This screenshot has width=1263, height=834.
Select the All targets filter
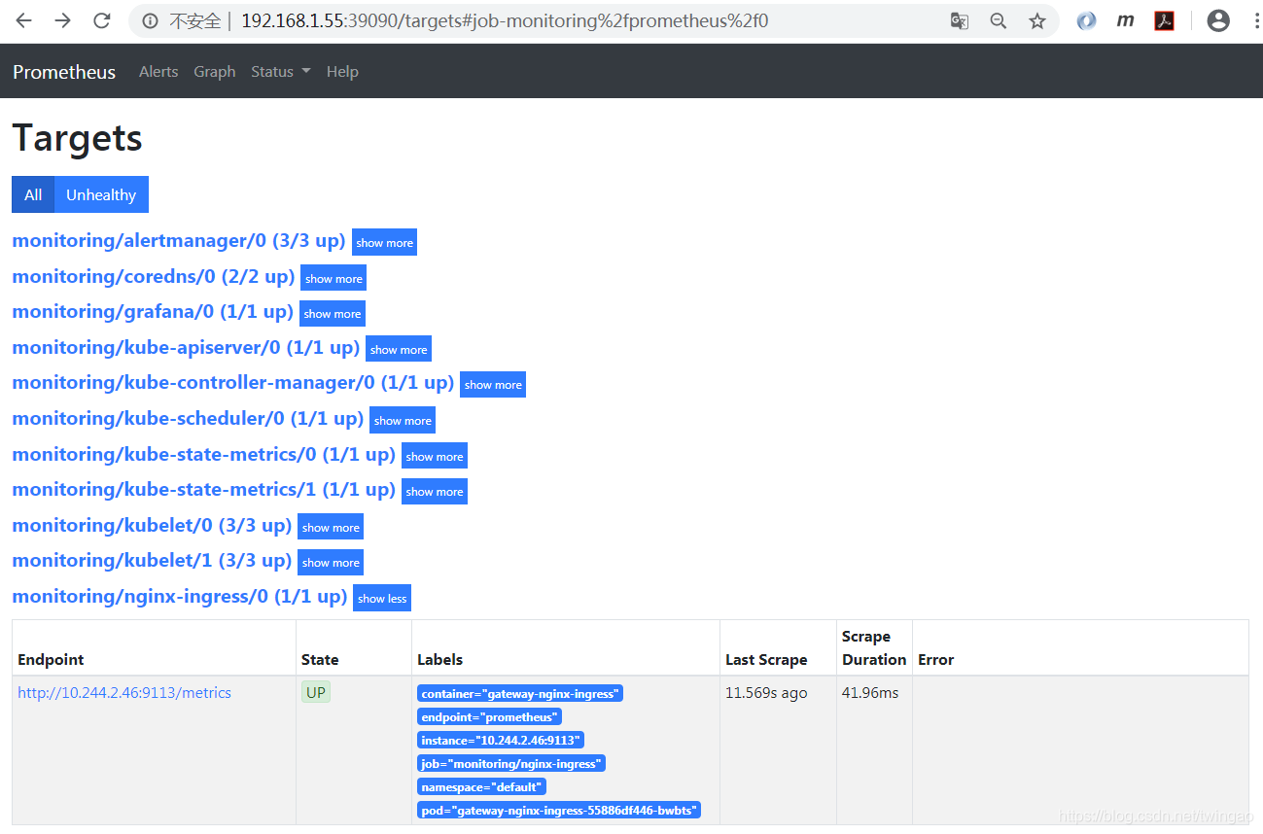tap(33, 194)
